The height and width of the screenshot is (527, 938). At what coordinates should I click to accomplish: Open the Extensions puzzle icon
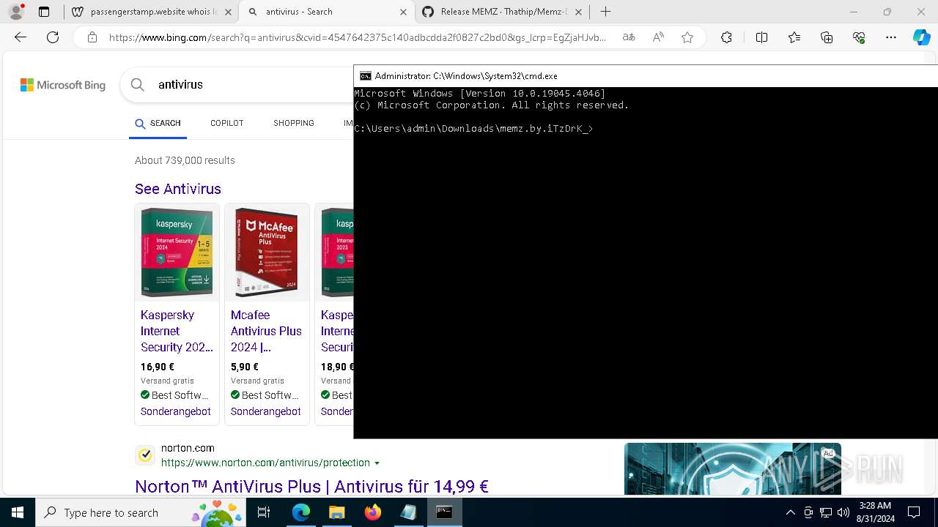[x=726, y=38]
